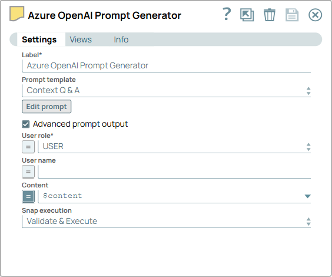This screenshot has width=332, height=277.
Task: Open the Prompt template dropdown
Action: click(x=167, y=91)
